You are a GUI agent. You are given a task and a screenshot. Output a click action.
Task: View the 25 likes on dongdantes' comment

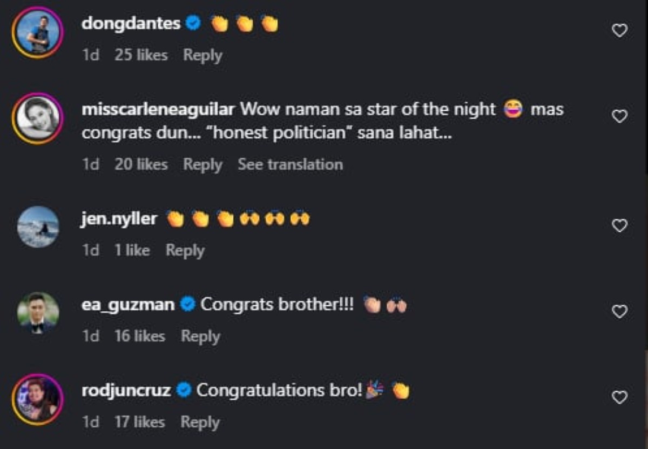141,55
